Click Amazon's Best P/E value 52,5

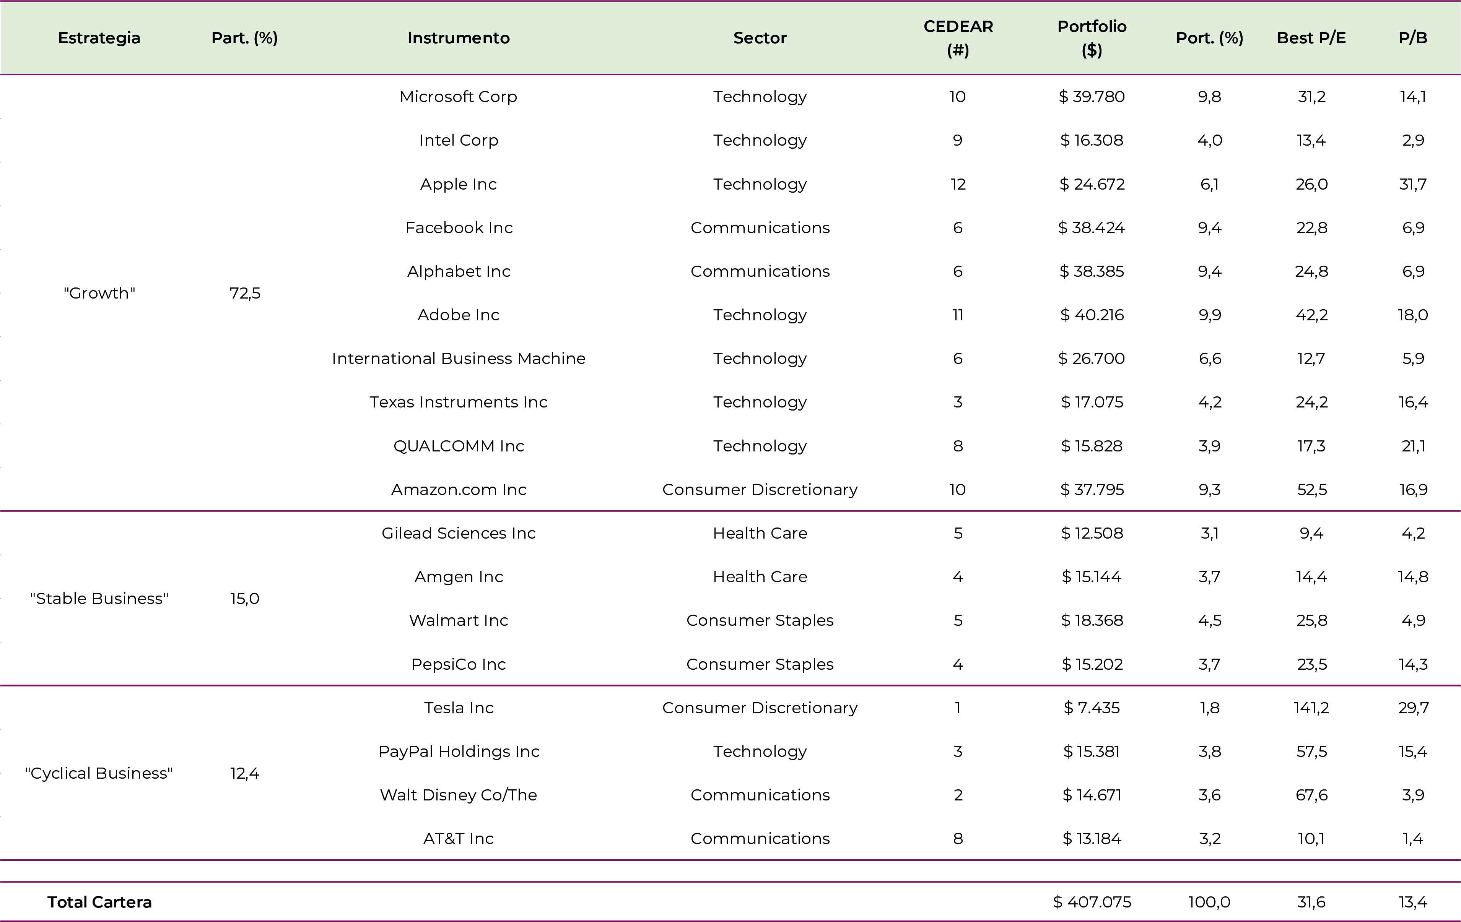coord(1311,490)
